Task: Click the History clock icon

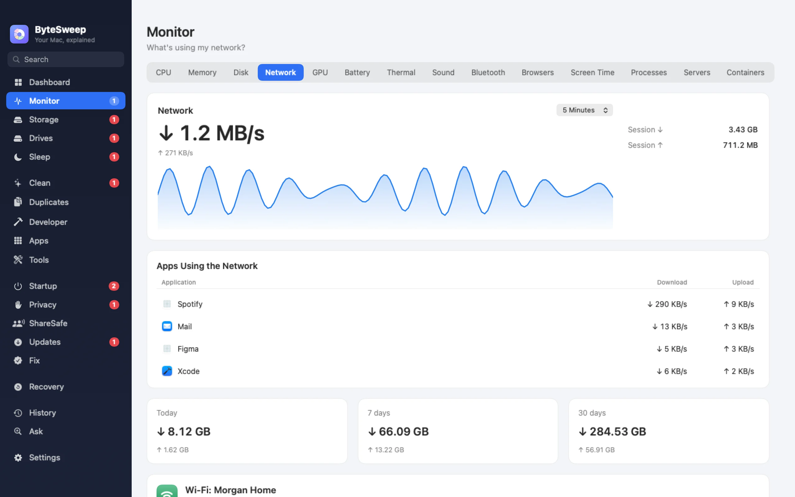Action: [x=18, y=413]
